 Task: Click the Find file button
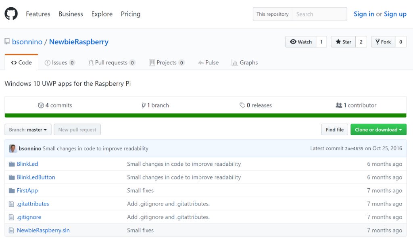click(x=334, y=130)
